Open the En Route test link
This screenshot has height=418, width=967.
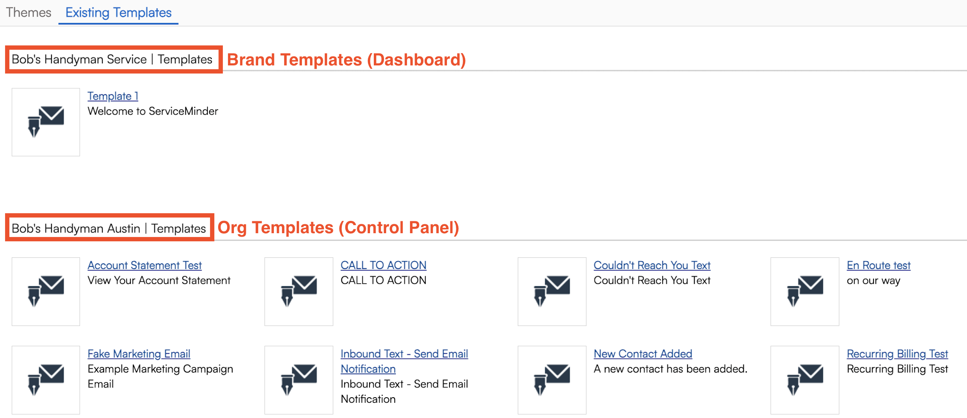pos(879,265)
